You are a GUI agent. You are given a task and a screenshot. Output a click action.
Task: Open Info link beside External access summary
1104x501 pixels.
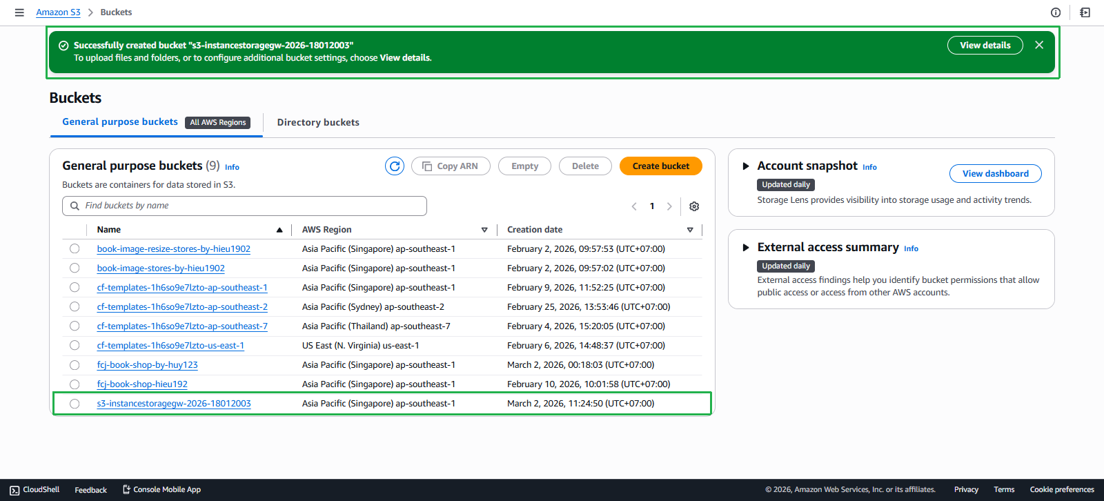tap(911, 248)
